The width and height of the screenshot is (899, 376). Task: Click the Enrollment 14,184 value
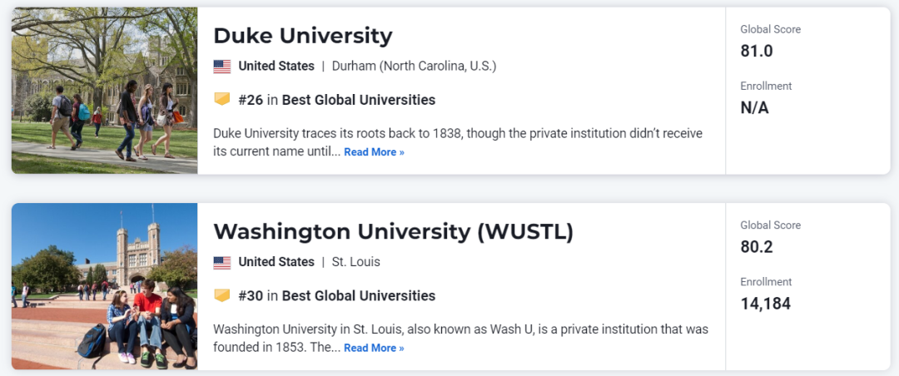(x=766, y=304)
